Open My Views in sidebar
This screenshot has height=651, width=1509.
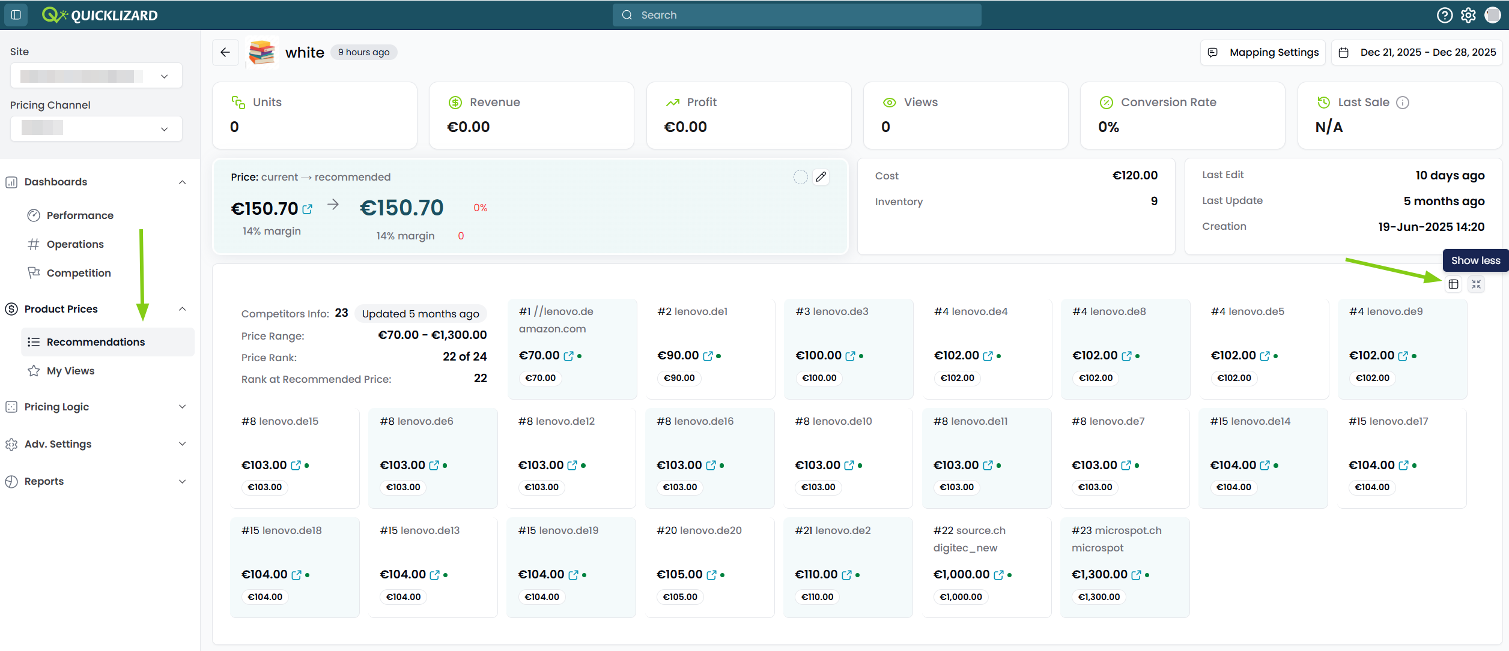(70, 371)
